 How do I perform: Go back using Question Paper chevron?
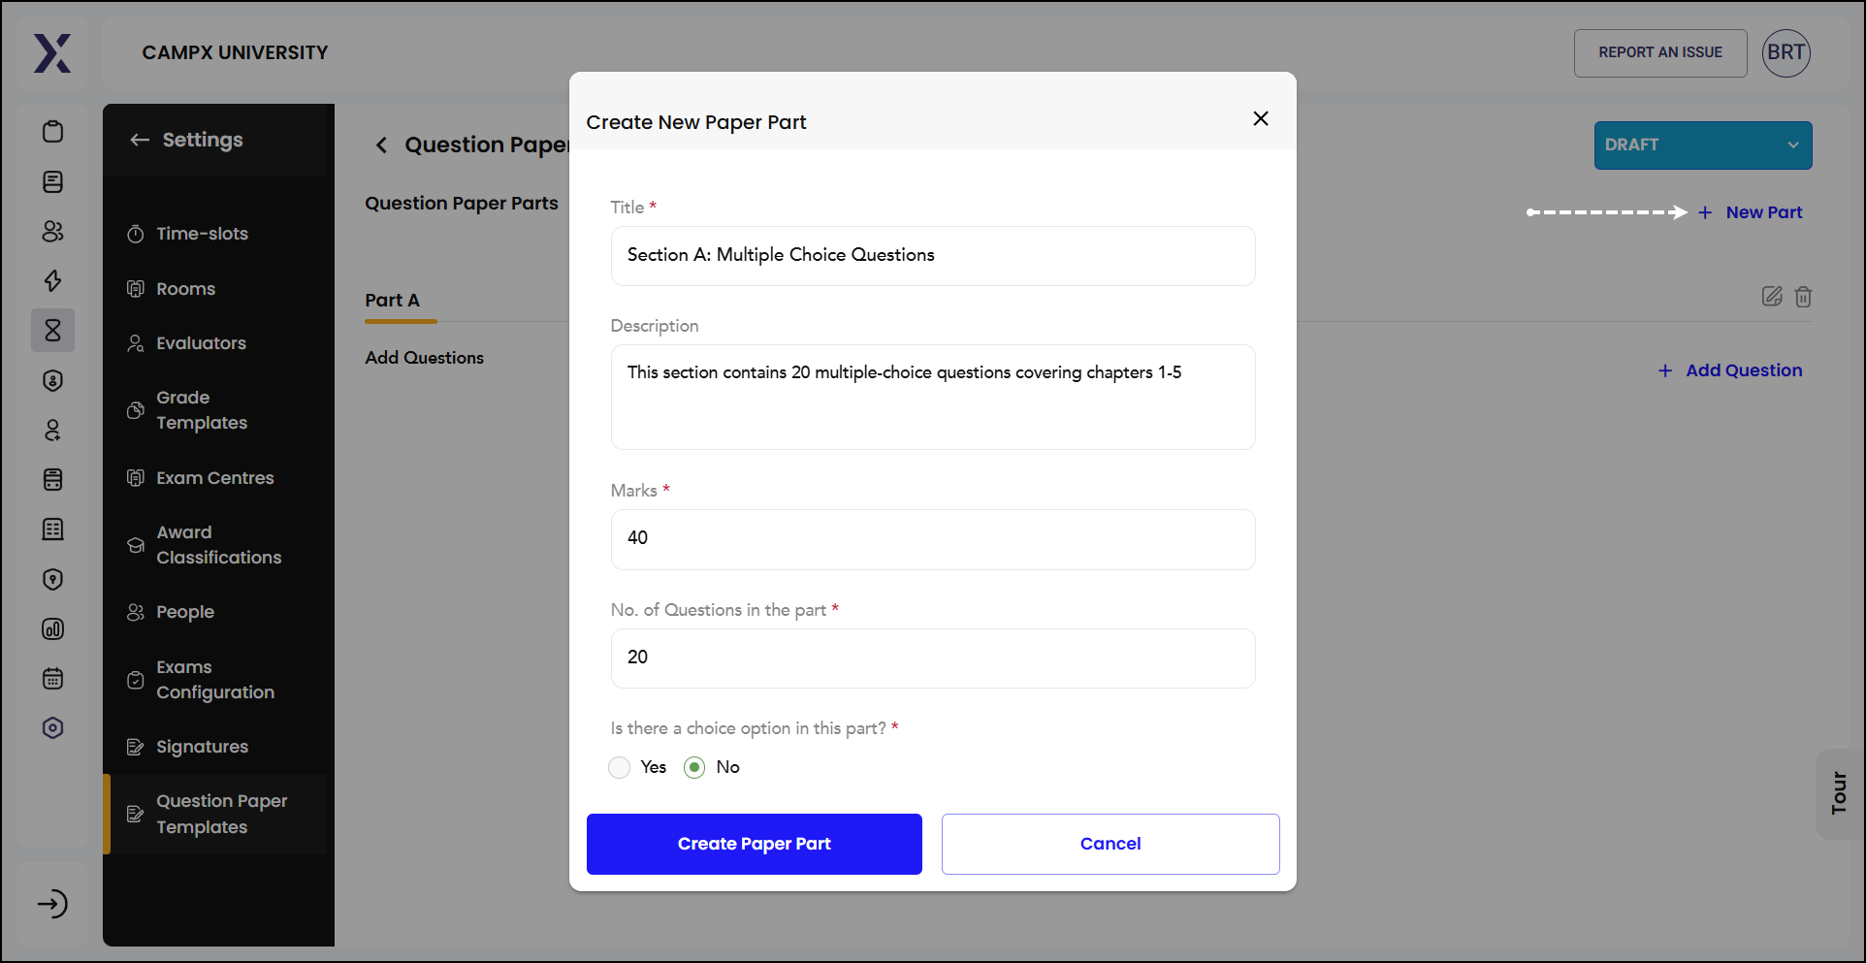tap(381, 145)
